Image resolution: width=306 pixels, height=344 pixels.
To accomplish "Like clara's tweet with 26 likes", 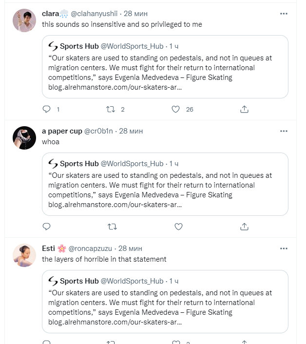I will point(176,109).
